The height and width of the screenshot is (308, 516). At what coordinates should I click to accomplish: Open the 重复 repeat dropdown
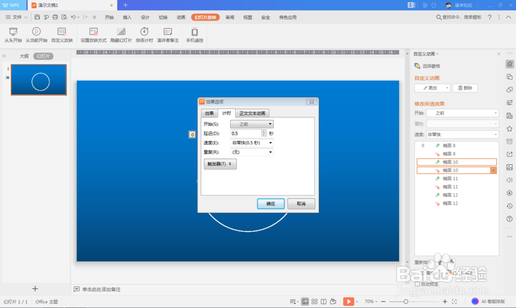(x=269, y=152)
